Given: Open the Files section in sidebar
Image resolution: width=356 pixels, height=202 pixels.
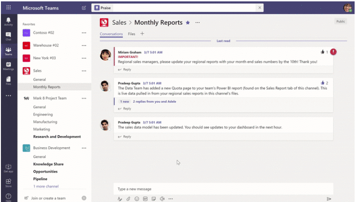Looking at the screenshot, I should click(8, 81).
